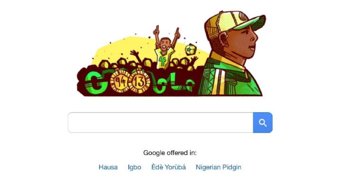342x190 pixels.
Task: Click the gold medal labeled 94
Action: point(120,82)
